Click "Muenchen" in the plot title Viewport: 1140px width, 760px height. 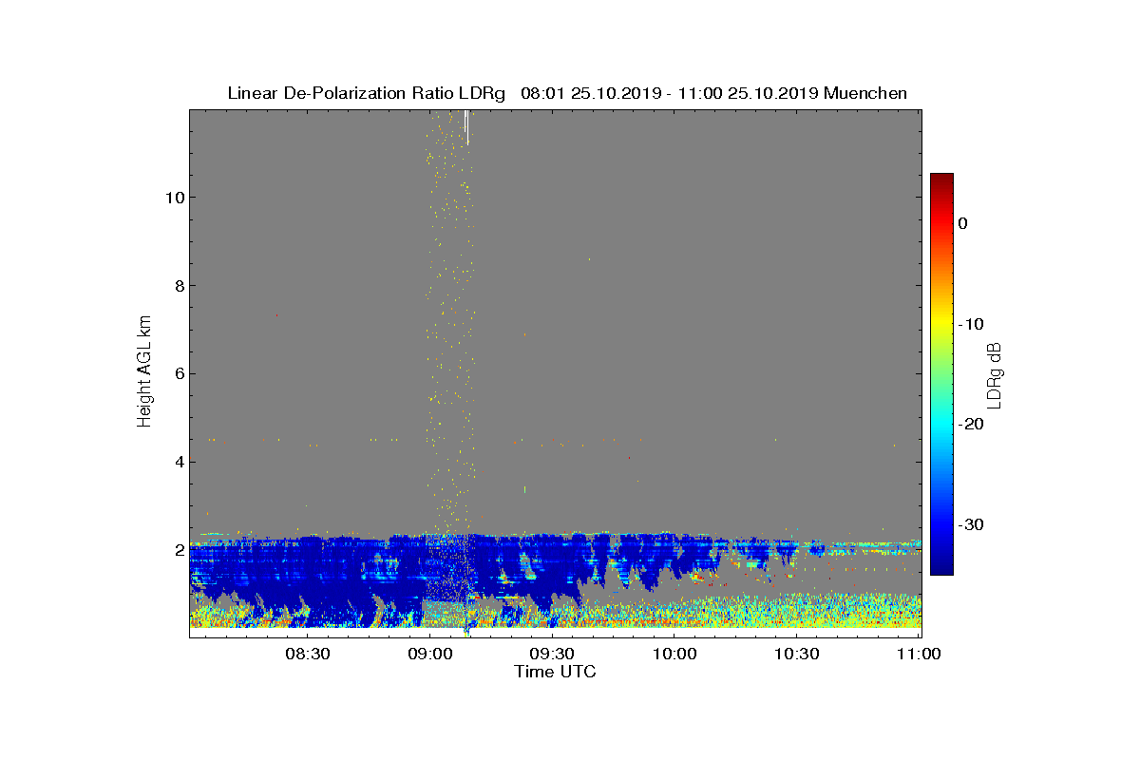[865, 93]
